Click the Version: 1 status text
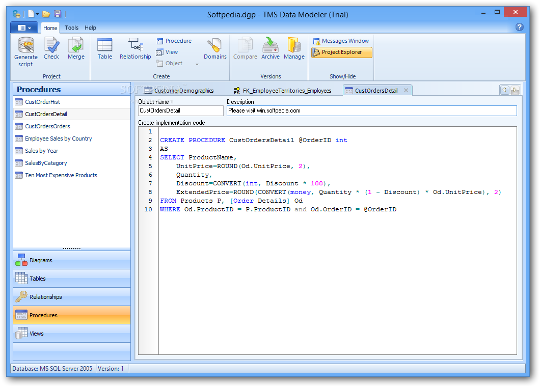 [111, 368]
